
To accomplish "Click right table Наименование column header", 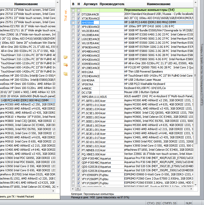I will [159, 4].
